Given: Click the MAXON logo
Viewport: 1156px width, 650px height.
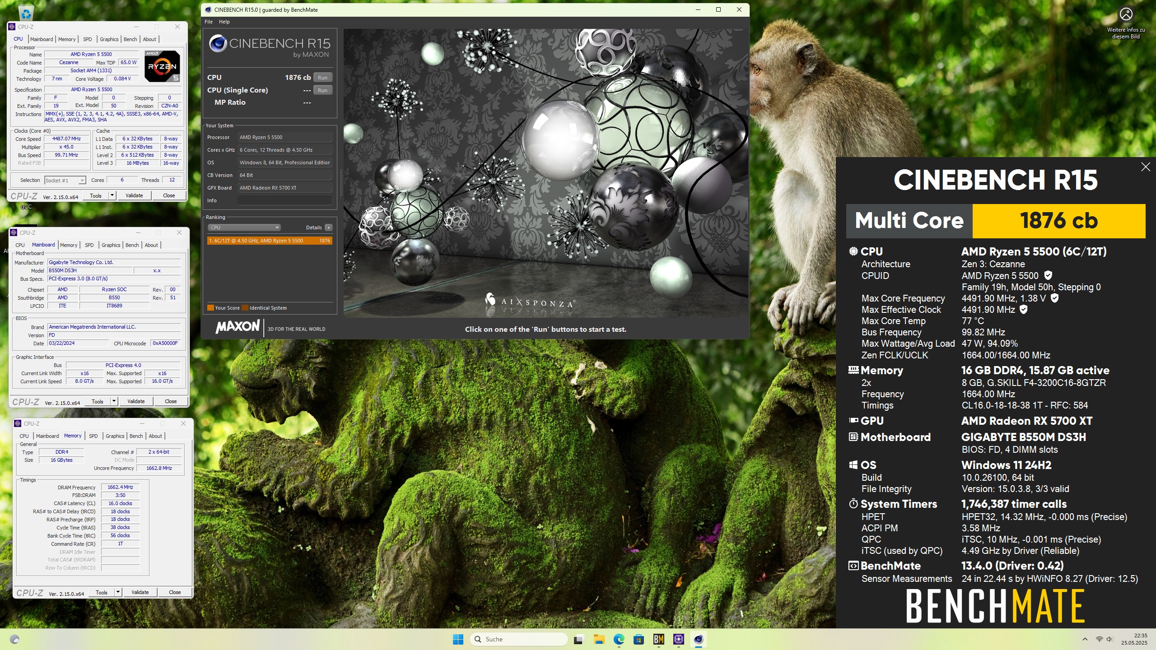Looking at the screenshot, I should coord(238,327).
